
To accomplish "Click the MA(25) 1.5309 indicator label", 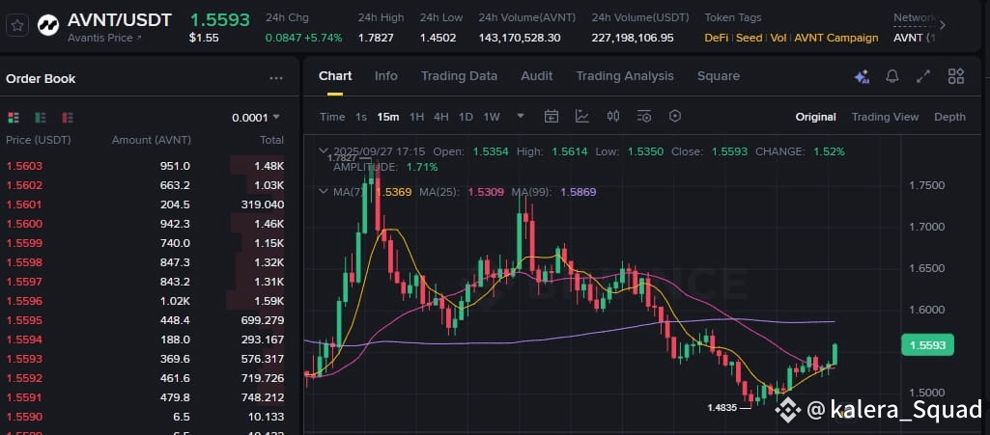I will click(462, 192).
